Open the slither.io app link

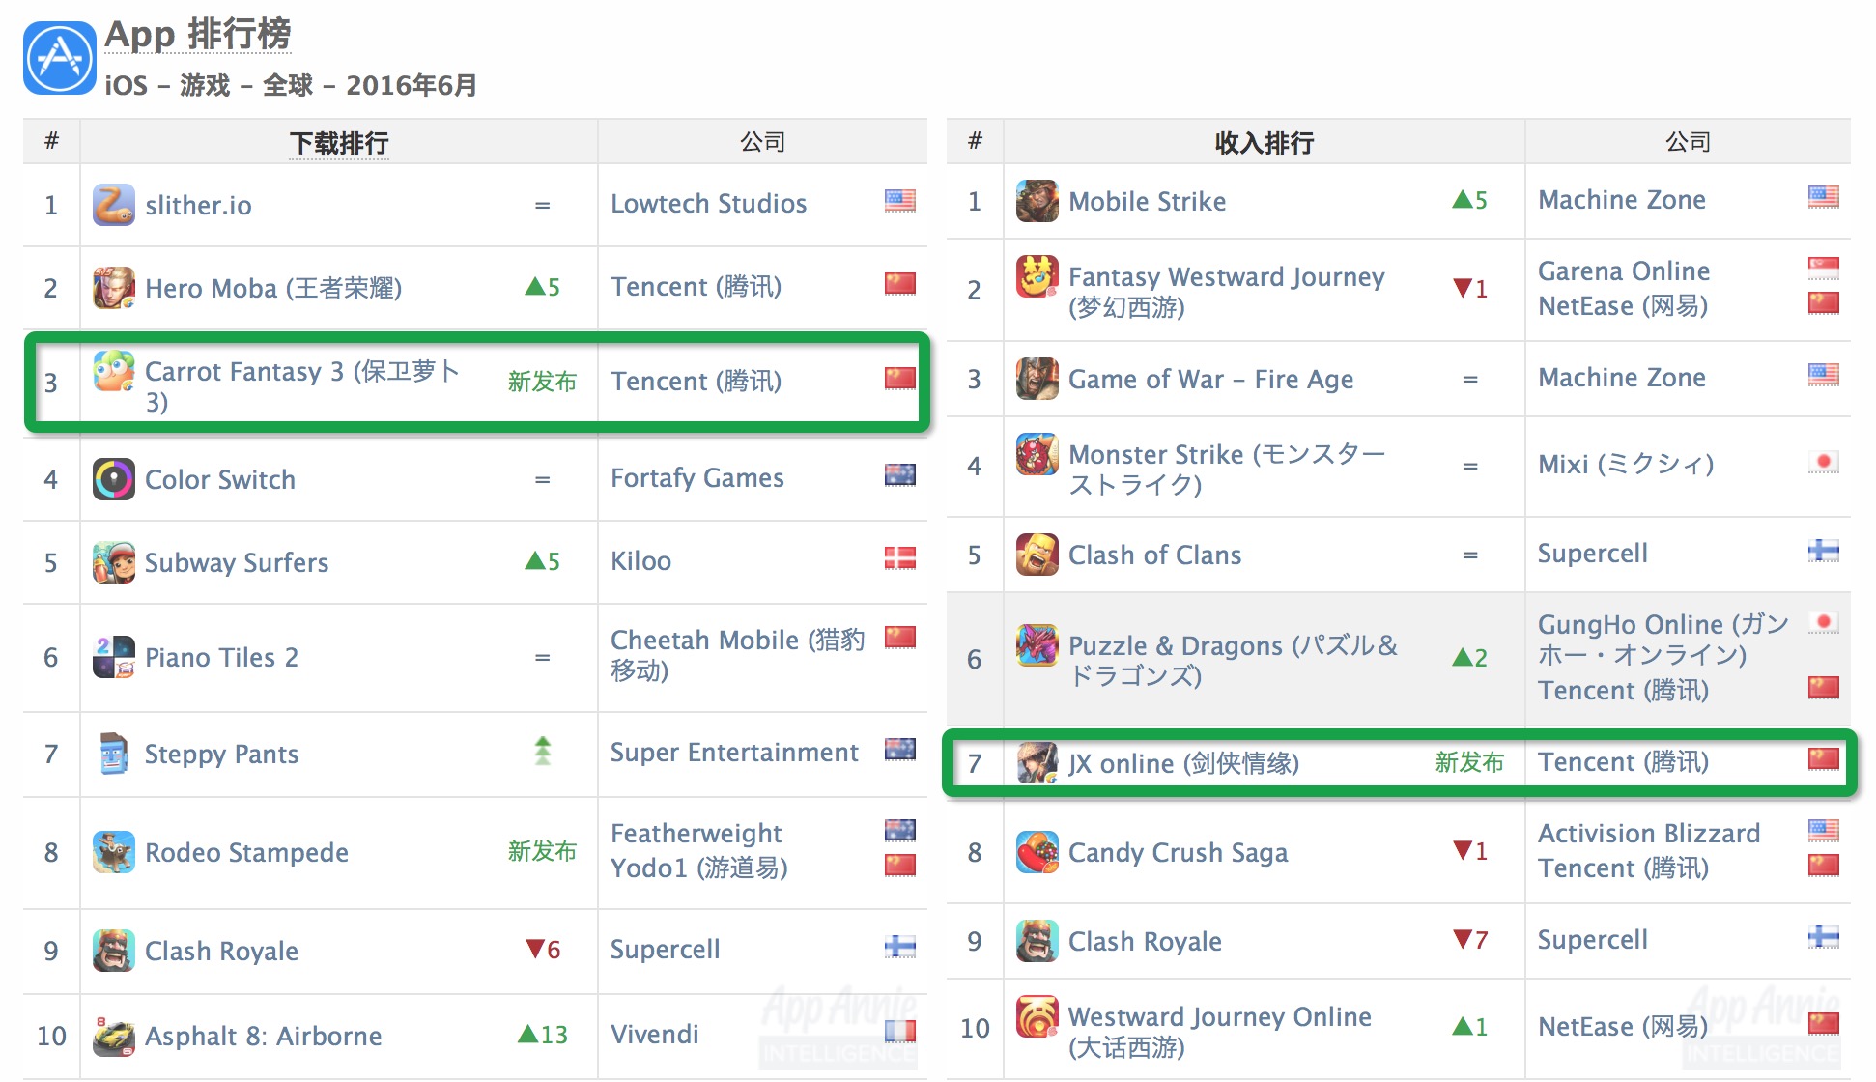pyautogui.click(x=198, y=205)
